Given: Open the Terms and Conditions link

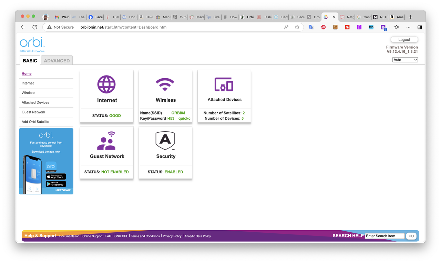Looking at the screenshot, I should [x=145, y=236].
